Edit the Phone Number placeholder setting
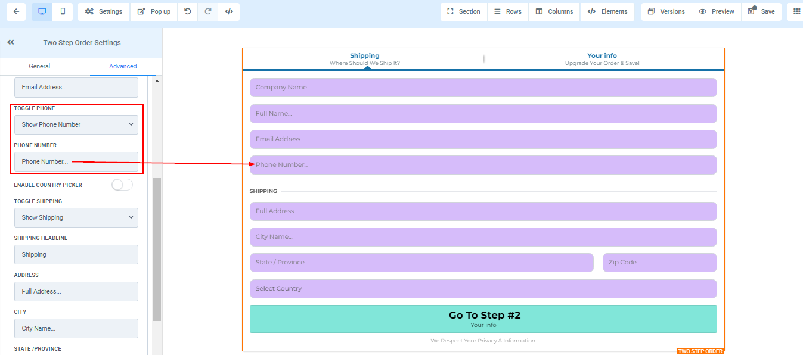Image resolution: width=803 pixels, height=355 pixels. tap(76, 161)
